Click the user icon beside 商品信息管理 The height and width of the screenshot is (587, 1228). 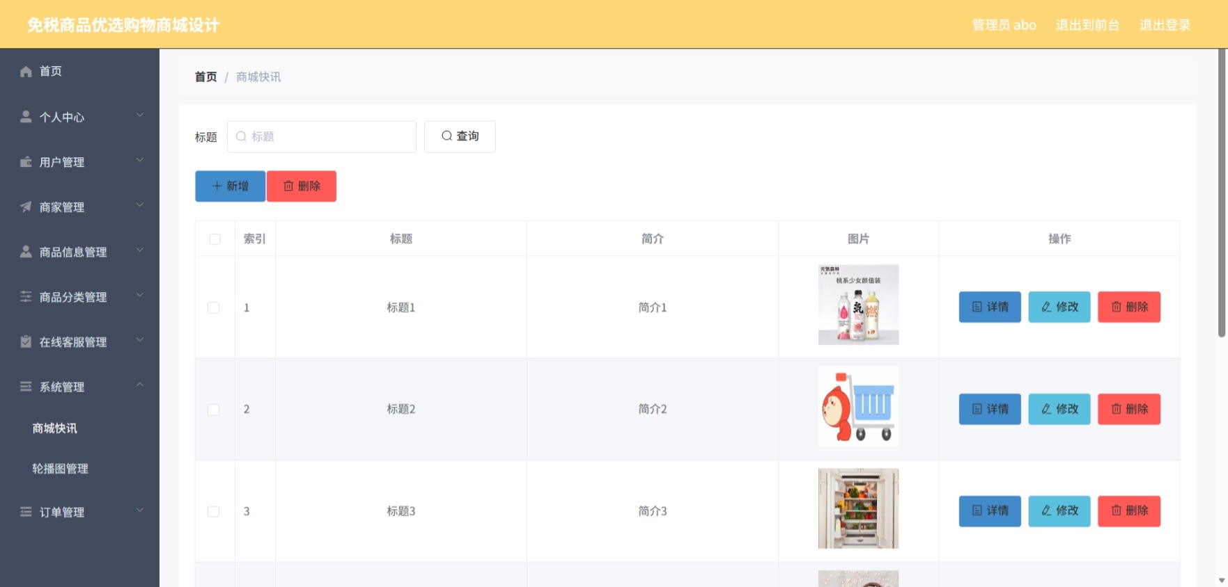click(26, 252)
